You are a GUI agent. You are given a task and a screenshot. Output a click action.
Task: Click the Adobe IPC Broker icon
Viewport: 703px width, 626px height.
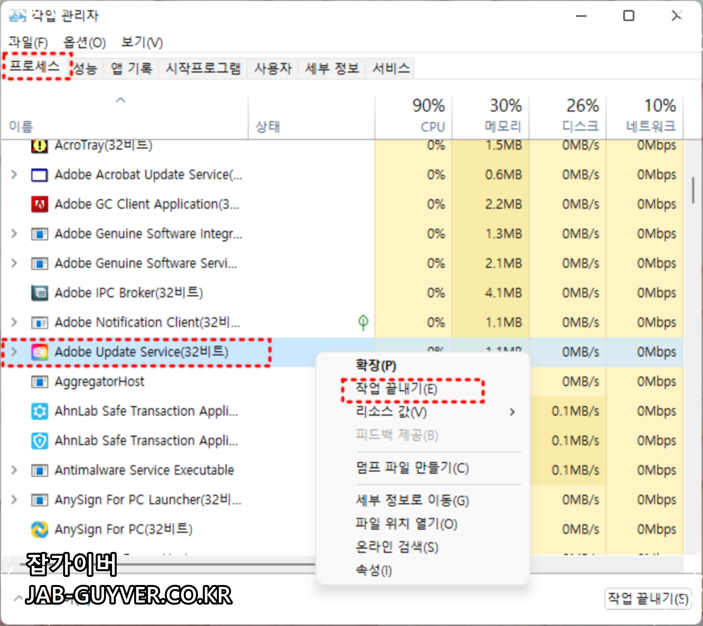[39, 293]
